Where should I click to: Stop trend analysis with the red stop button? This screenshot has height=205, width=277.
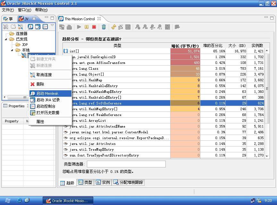94,27
